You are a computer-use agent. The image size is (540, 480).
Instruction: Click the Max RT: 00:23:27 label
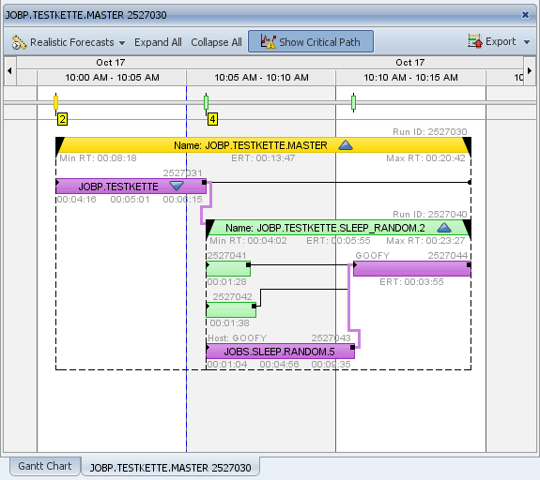pos(425,241)
